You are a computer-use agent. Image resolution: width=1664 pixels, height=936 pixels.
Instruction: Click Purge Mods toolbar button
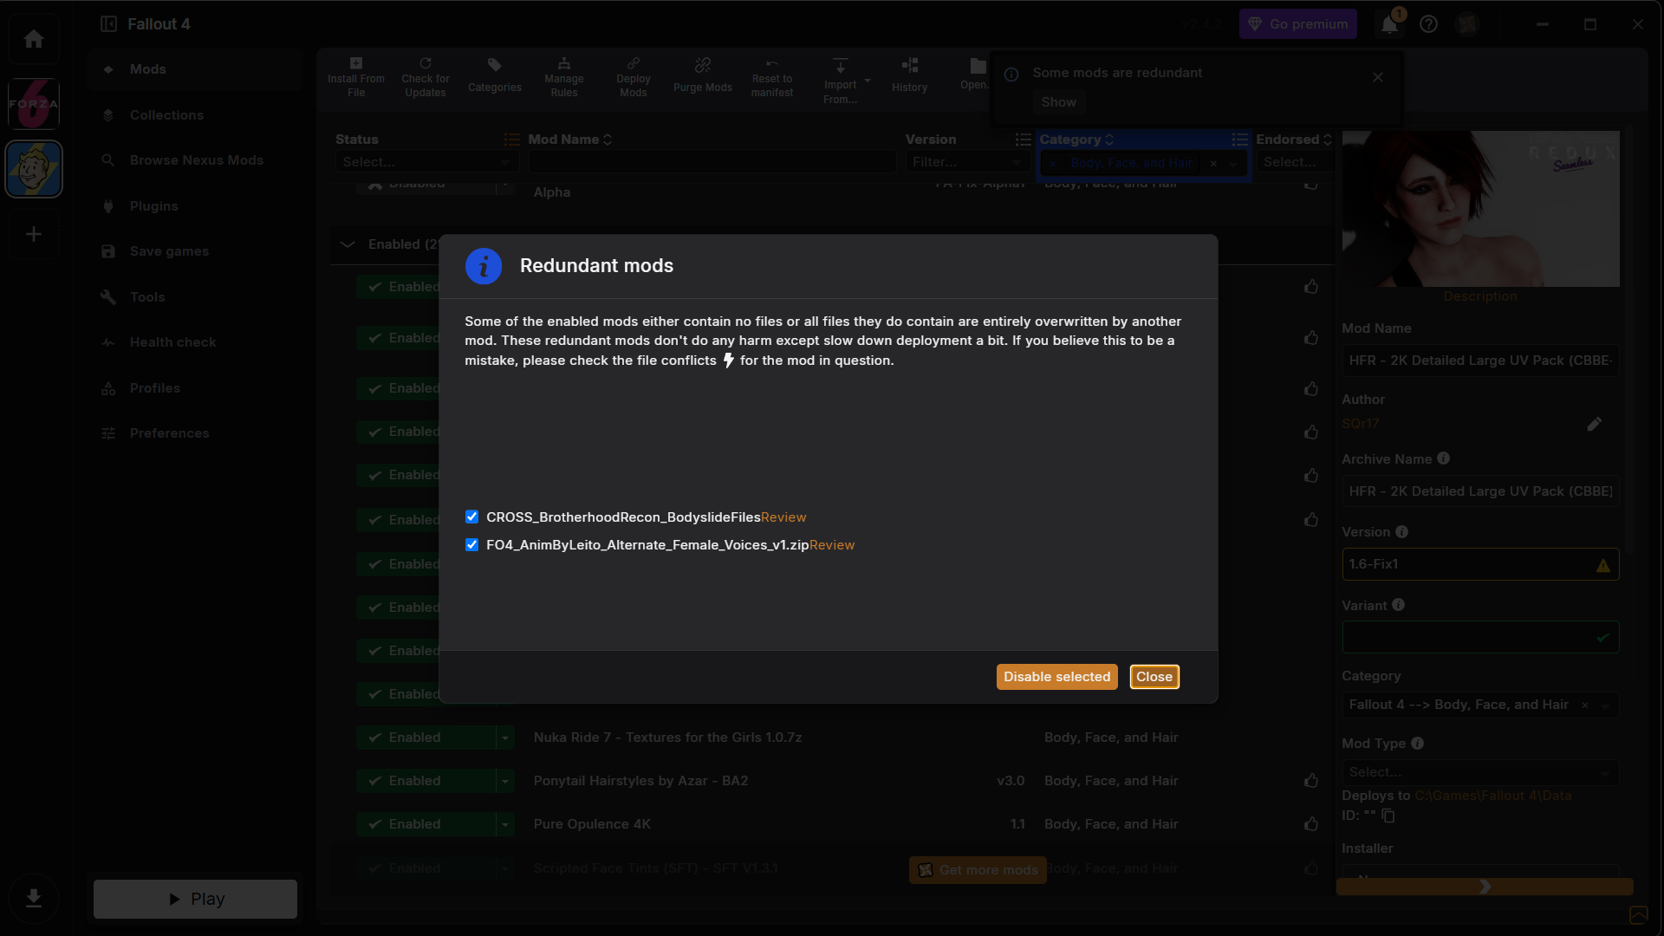point(703,77)
